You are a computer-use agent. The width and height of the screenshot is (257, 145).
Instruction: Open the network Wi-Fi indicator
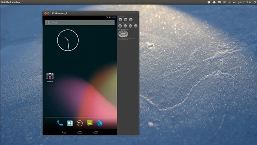(x=229, y=2)
